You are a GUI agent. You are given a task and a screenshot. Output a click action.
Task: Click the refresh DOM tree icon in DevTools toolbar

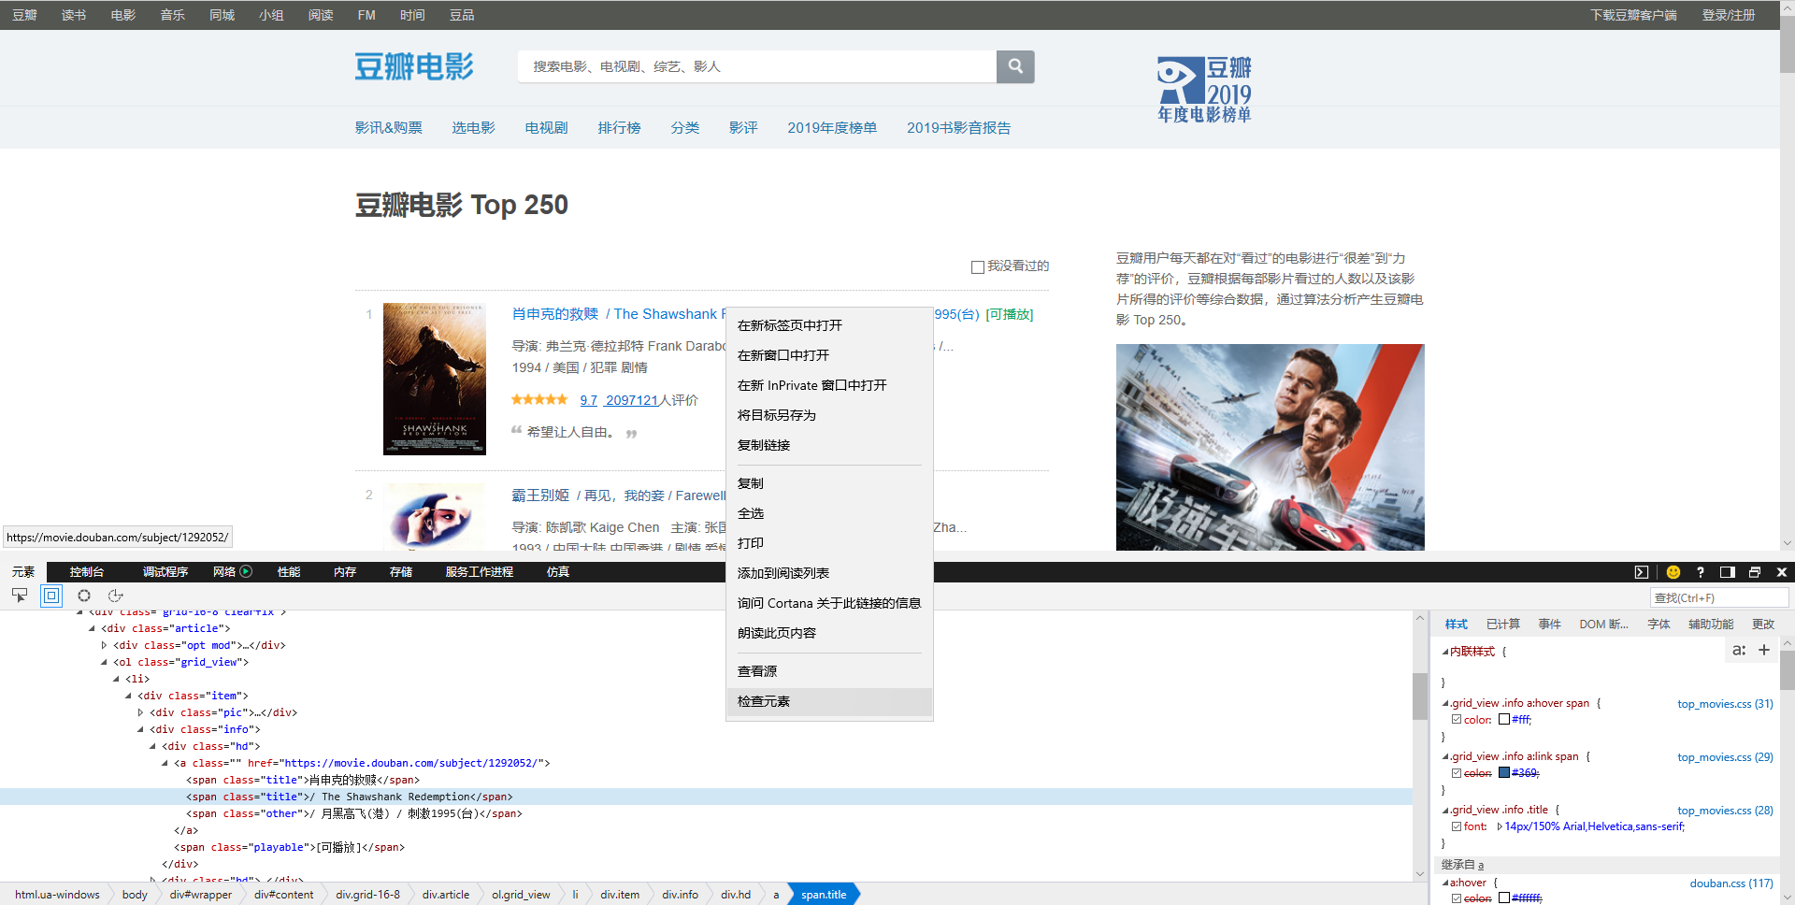tap(116, 596)
